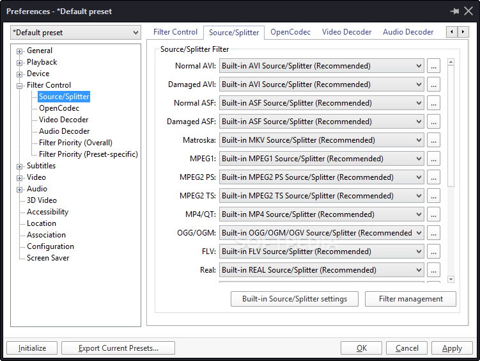The height and width of the screenshot is (361, 480).
Task: Collapse the Filter Control tree node
Action: 20,86
